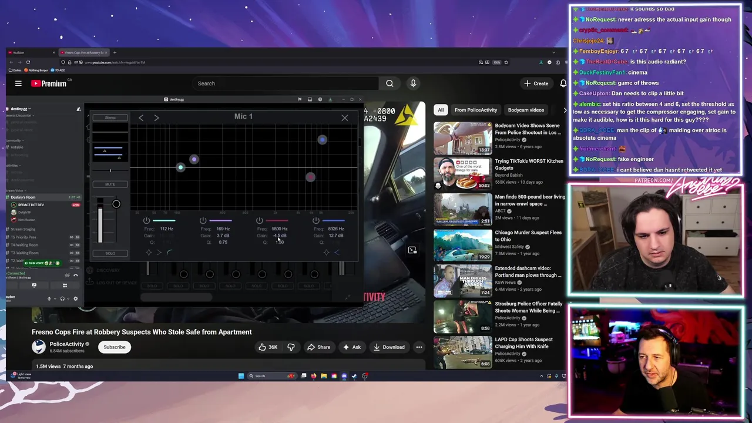
Task: Open YouTube notifications bell
Action: [x=563, y=83]
